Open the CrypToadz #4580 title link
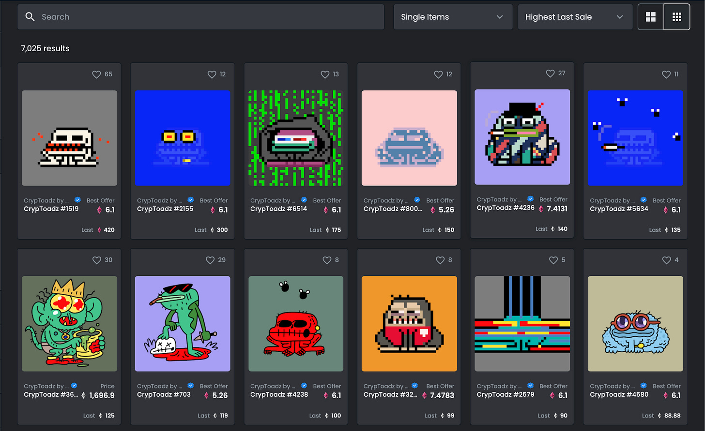 (x=619, y=394)
